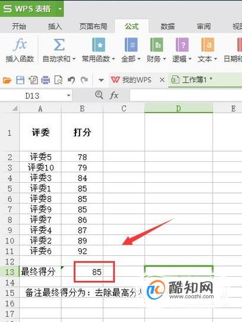
Task: Click the print icon in quick toolbar
Action: coord(45,80)
